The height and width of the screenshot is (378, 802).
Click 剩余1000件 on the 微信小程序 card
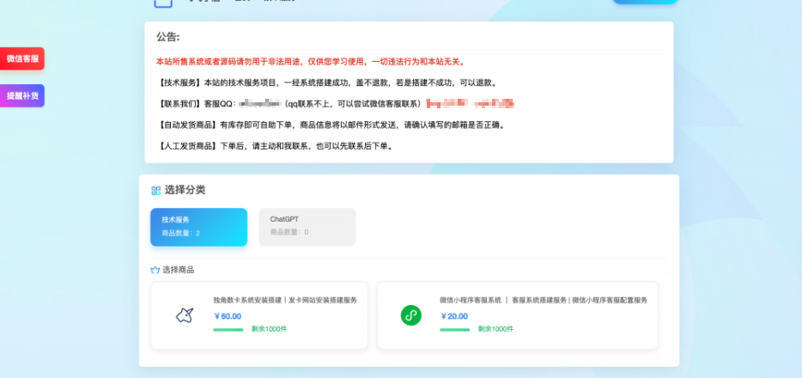click(x=495, y=329)
